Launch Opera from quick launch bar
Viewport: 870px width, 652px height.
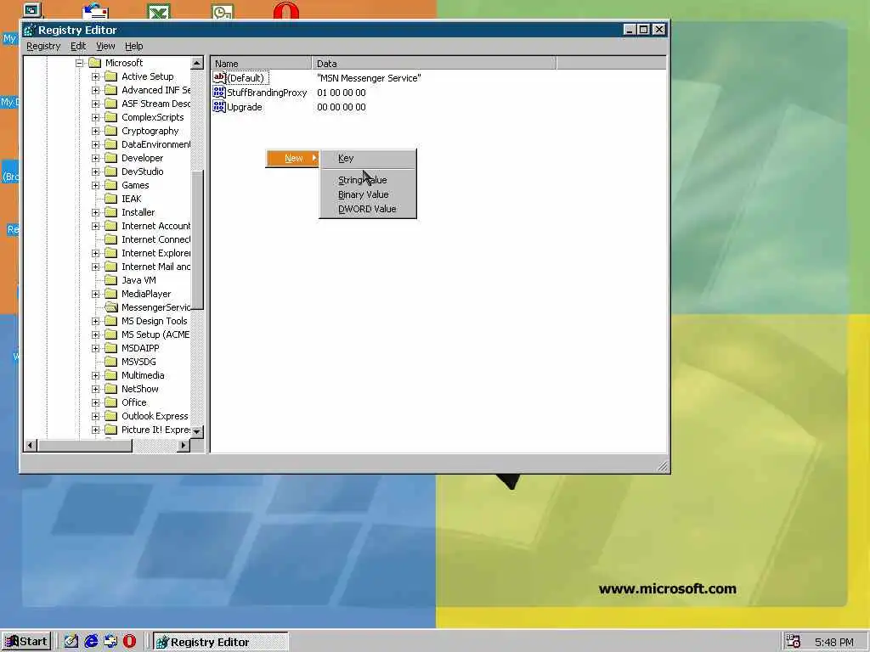[129, 642]
